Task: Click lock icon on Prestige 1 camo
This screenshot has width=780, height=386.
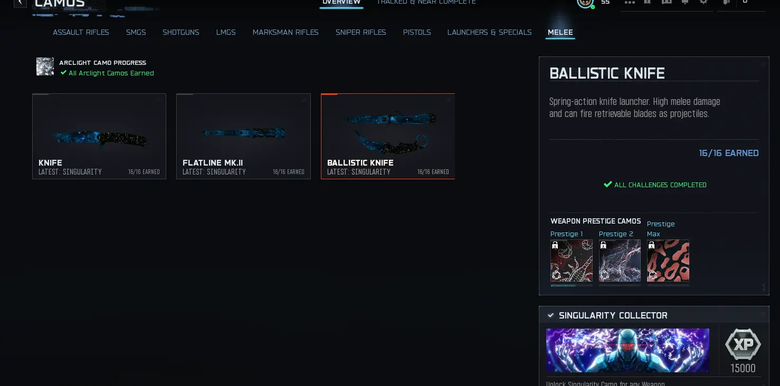Action: click(555, 245)
